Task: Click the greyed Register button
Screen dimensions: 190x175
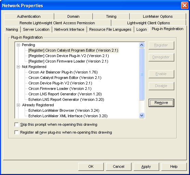Action: pyautogui.click(x=161, y=45)
